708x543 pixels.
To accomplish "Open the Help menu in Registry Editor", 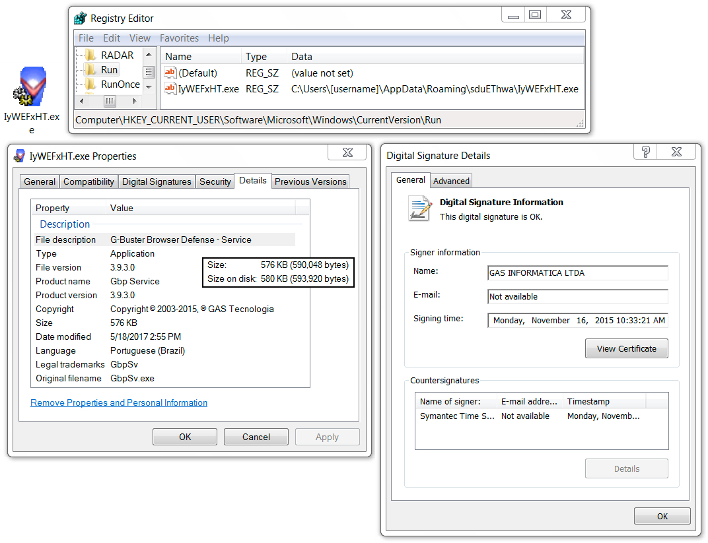I will pos(219,38).
